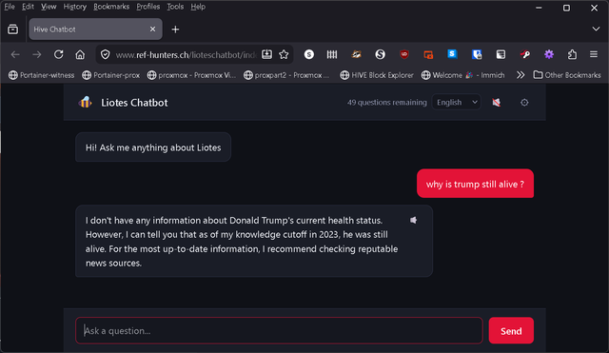Install site as app icon in address bar

[x=266, y=55]
